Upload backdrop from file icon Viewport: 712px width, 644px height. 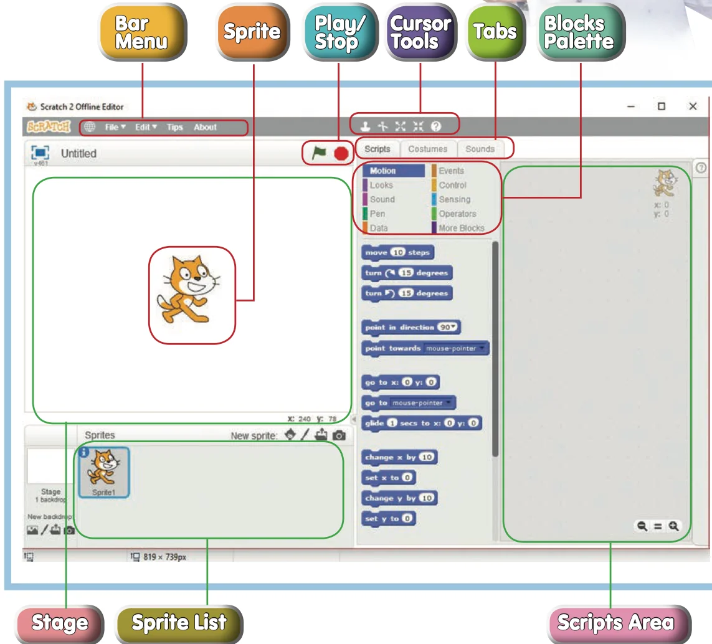pyautogui.click(x=55, y=529)
